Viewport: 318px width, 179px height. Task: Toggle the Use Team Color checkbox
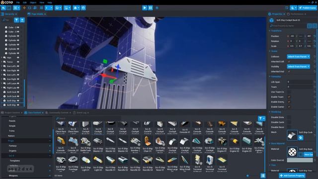coord(289,92)
